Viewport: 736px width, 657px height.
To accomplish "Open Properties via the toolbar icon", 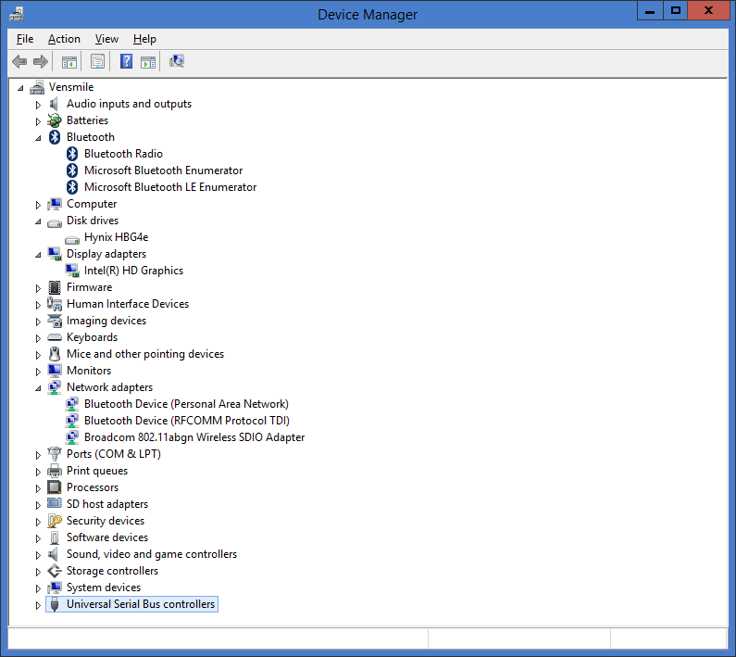I will click(x=97, y=61).
